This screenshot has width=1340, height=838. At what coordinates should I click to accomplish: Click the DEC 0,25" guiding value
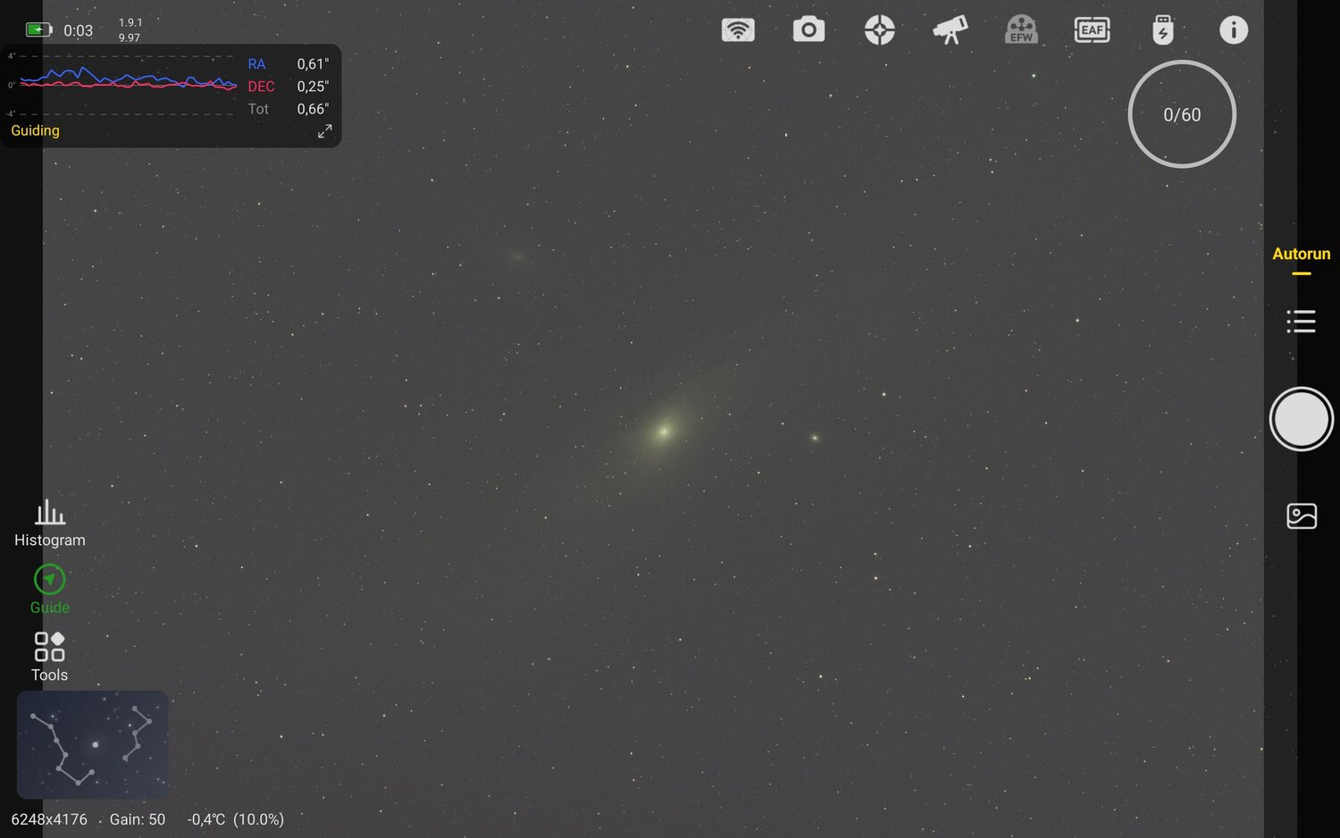point(289,87)
